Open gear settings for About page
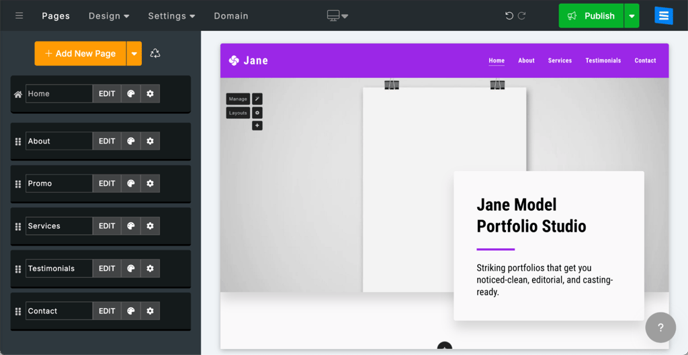This screenshot has width=688, height=355. [x=150, y=141]
